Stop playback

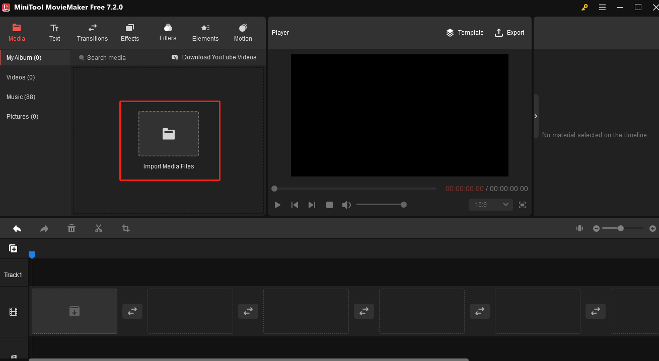(x=329, y=205)
